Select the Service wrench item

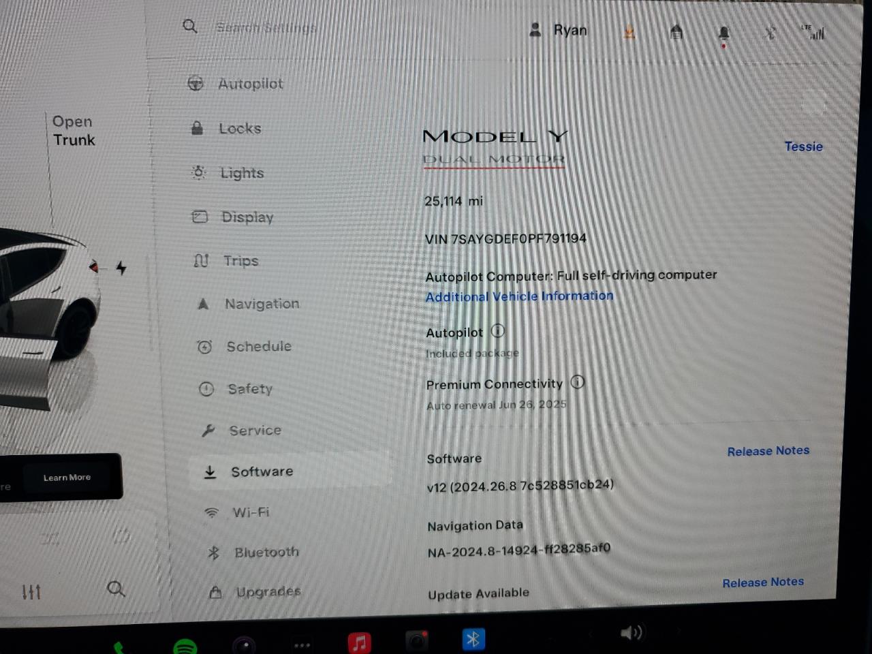click(x=241, y=431)
